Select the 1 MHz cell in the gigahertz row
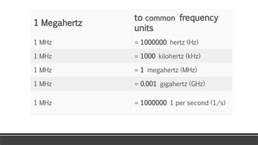Image resolution: width=258 pixels, height=145 pixels. [43, 84]
